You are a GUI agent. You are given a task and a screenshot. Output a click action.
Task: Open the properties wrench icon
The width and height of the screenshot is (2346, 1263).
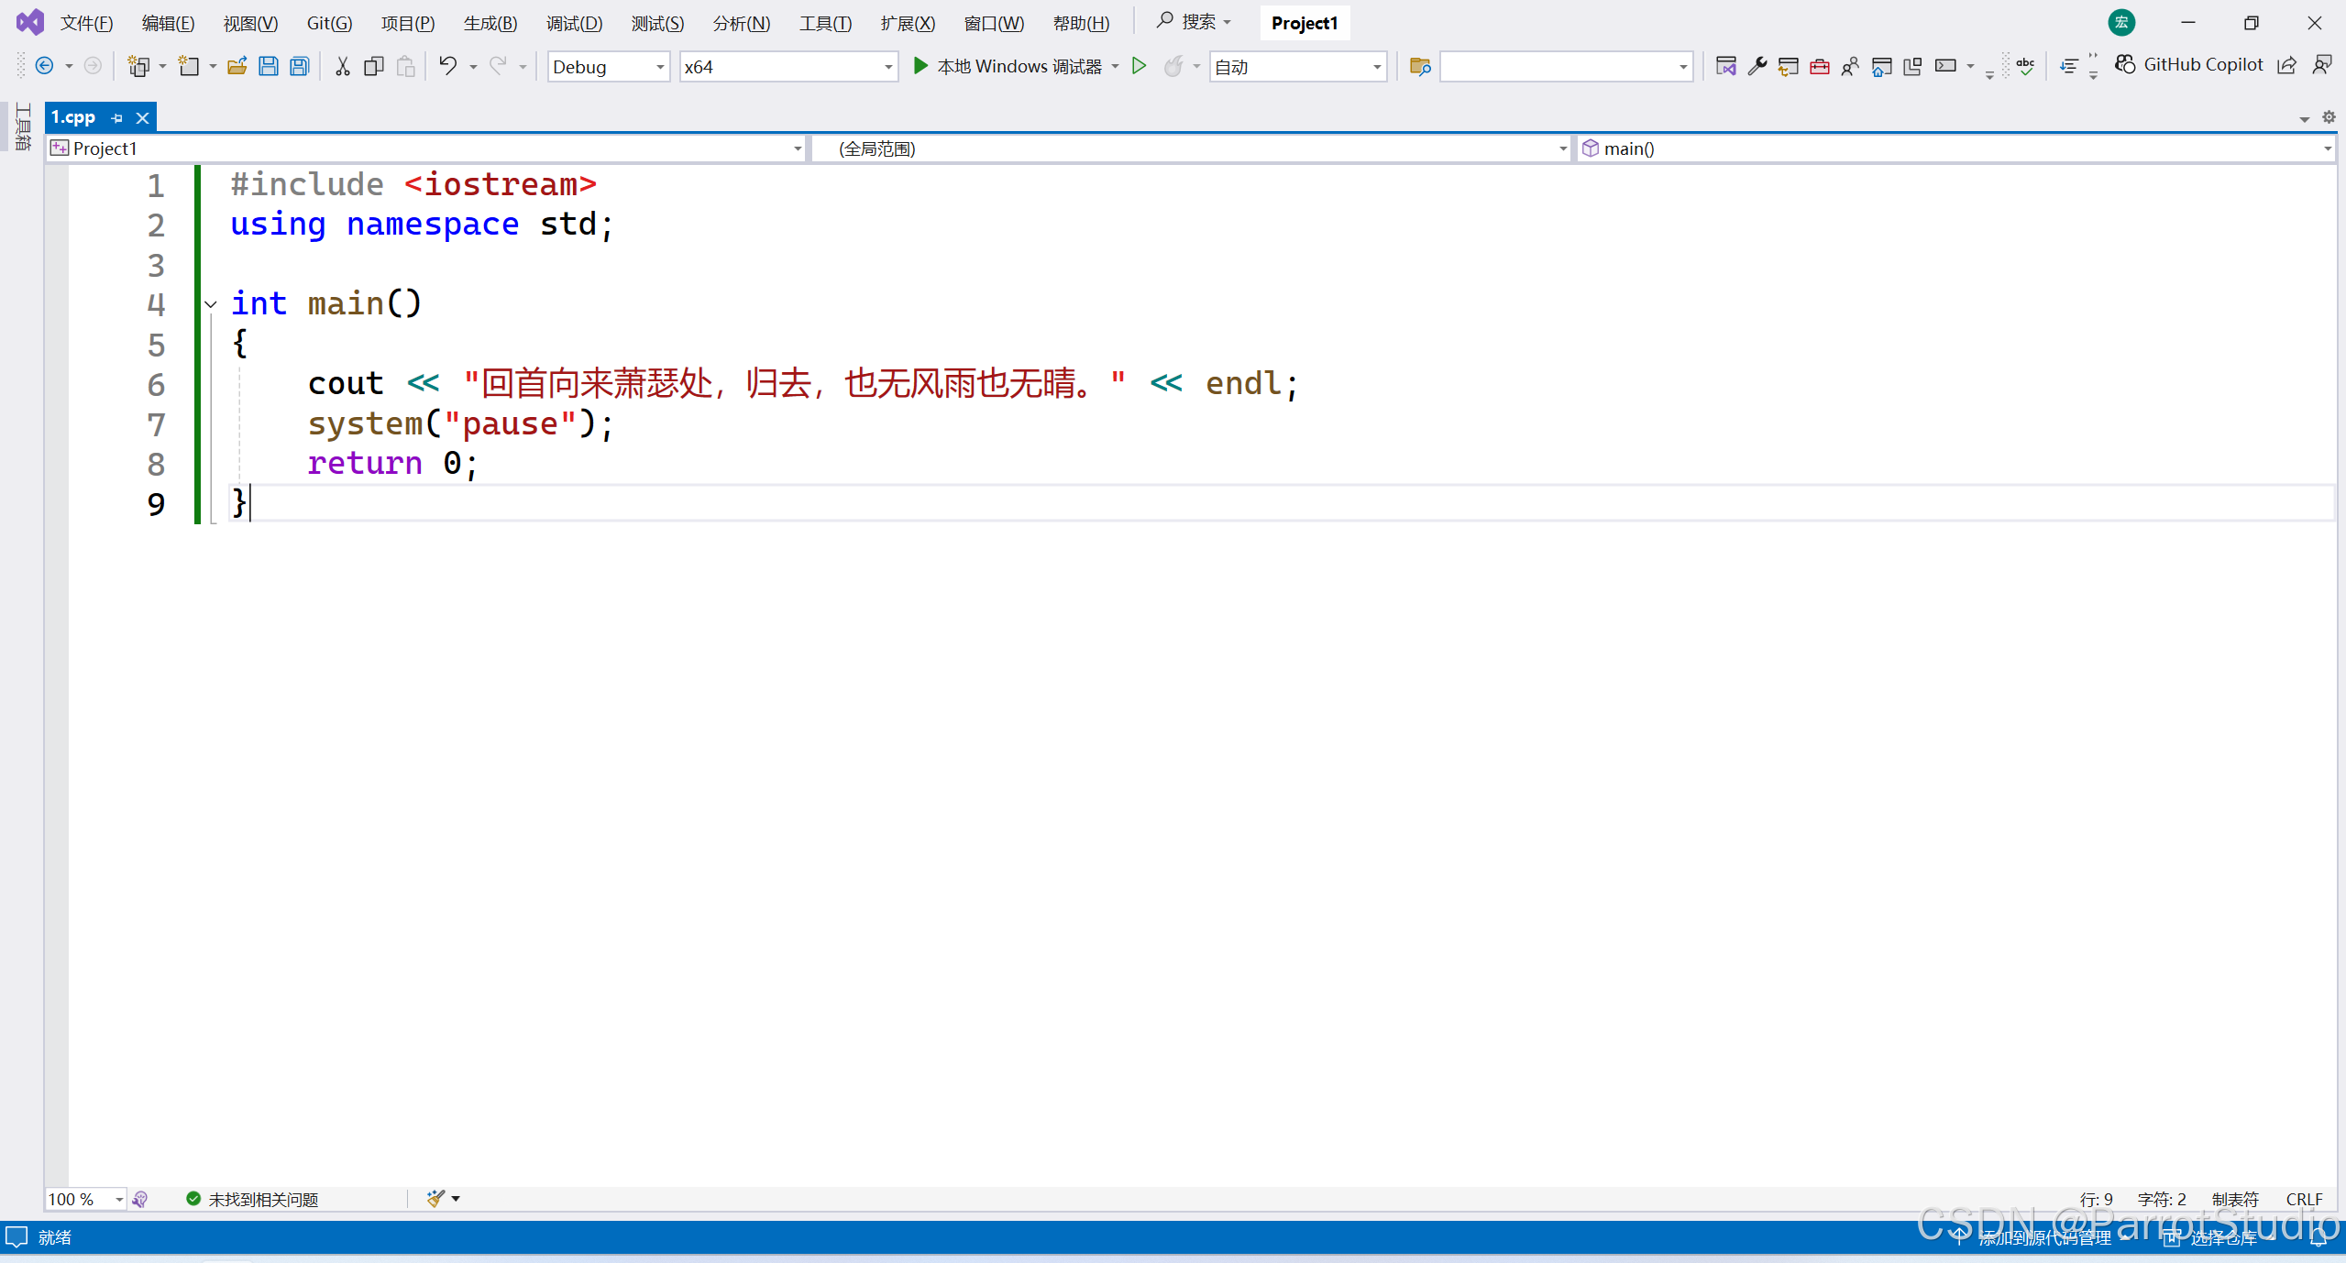(x=1757, y=66)
